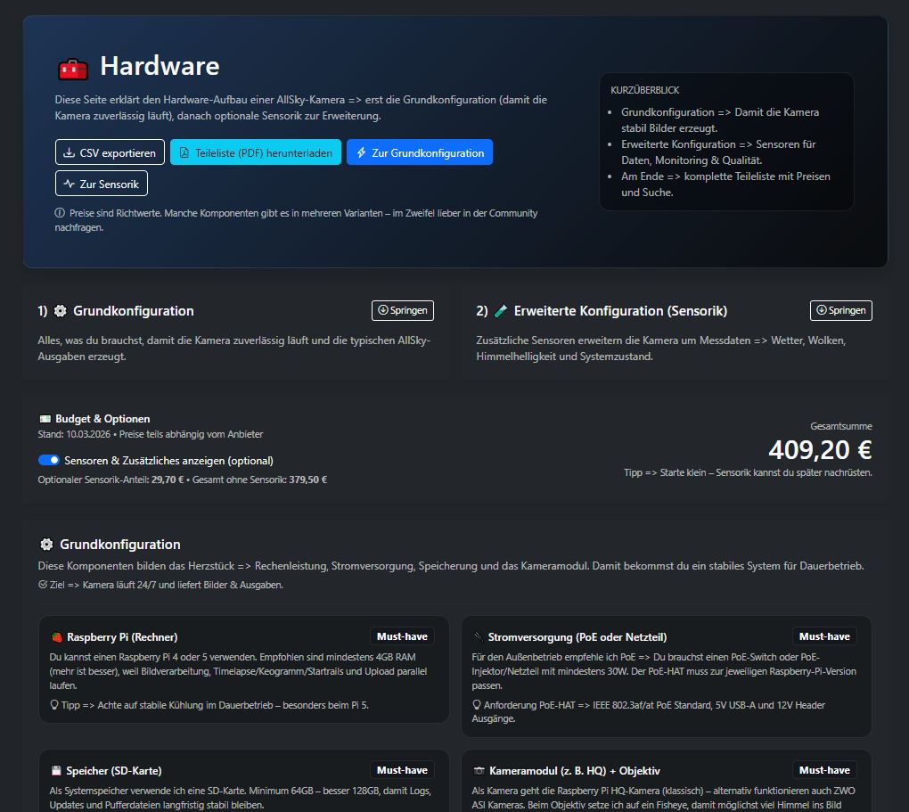Click the screwdriver icon next to Erweiterte Konfiguration
Viewport: 909px width, 812px height.
498,310
